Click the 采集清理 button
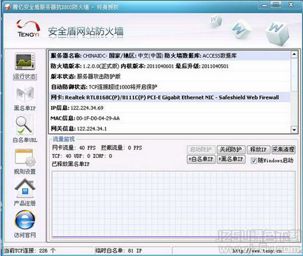This screenshot has width=303, height=256. click(x=283, y=149)
